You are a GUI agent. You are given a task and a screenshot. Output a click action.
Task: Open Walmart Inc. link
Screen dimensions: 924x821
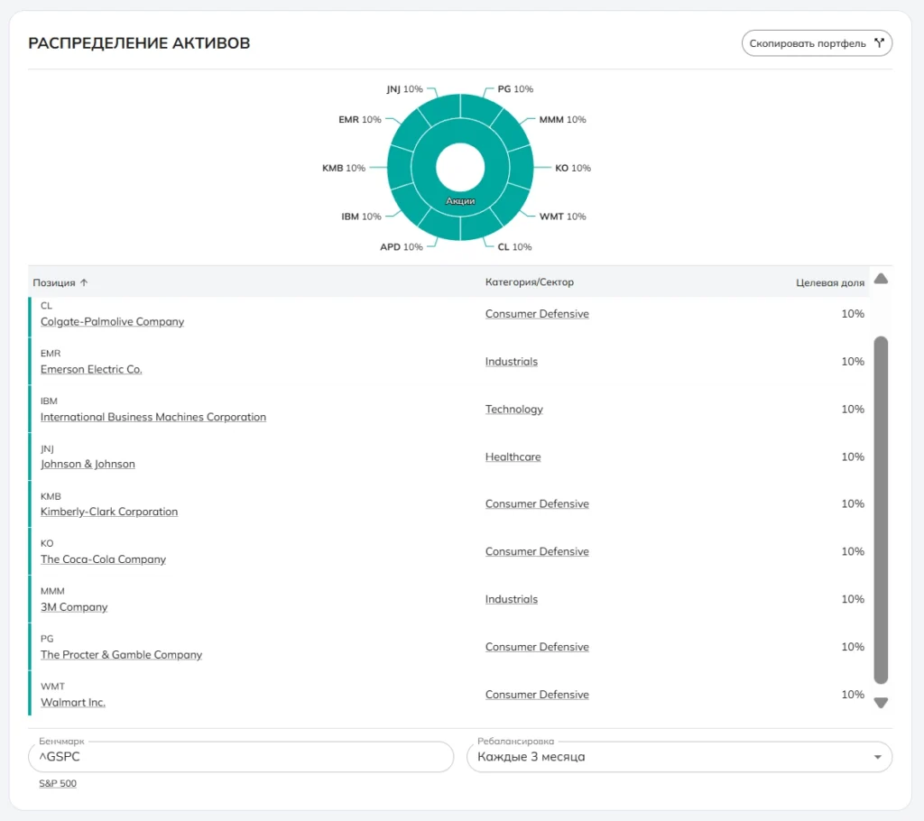click(x=72, y=703)
